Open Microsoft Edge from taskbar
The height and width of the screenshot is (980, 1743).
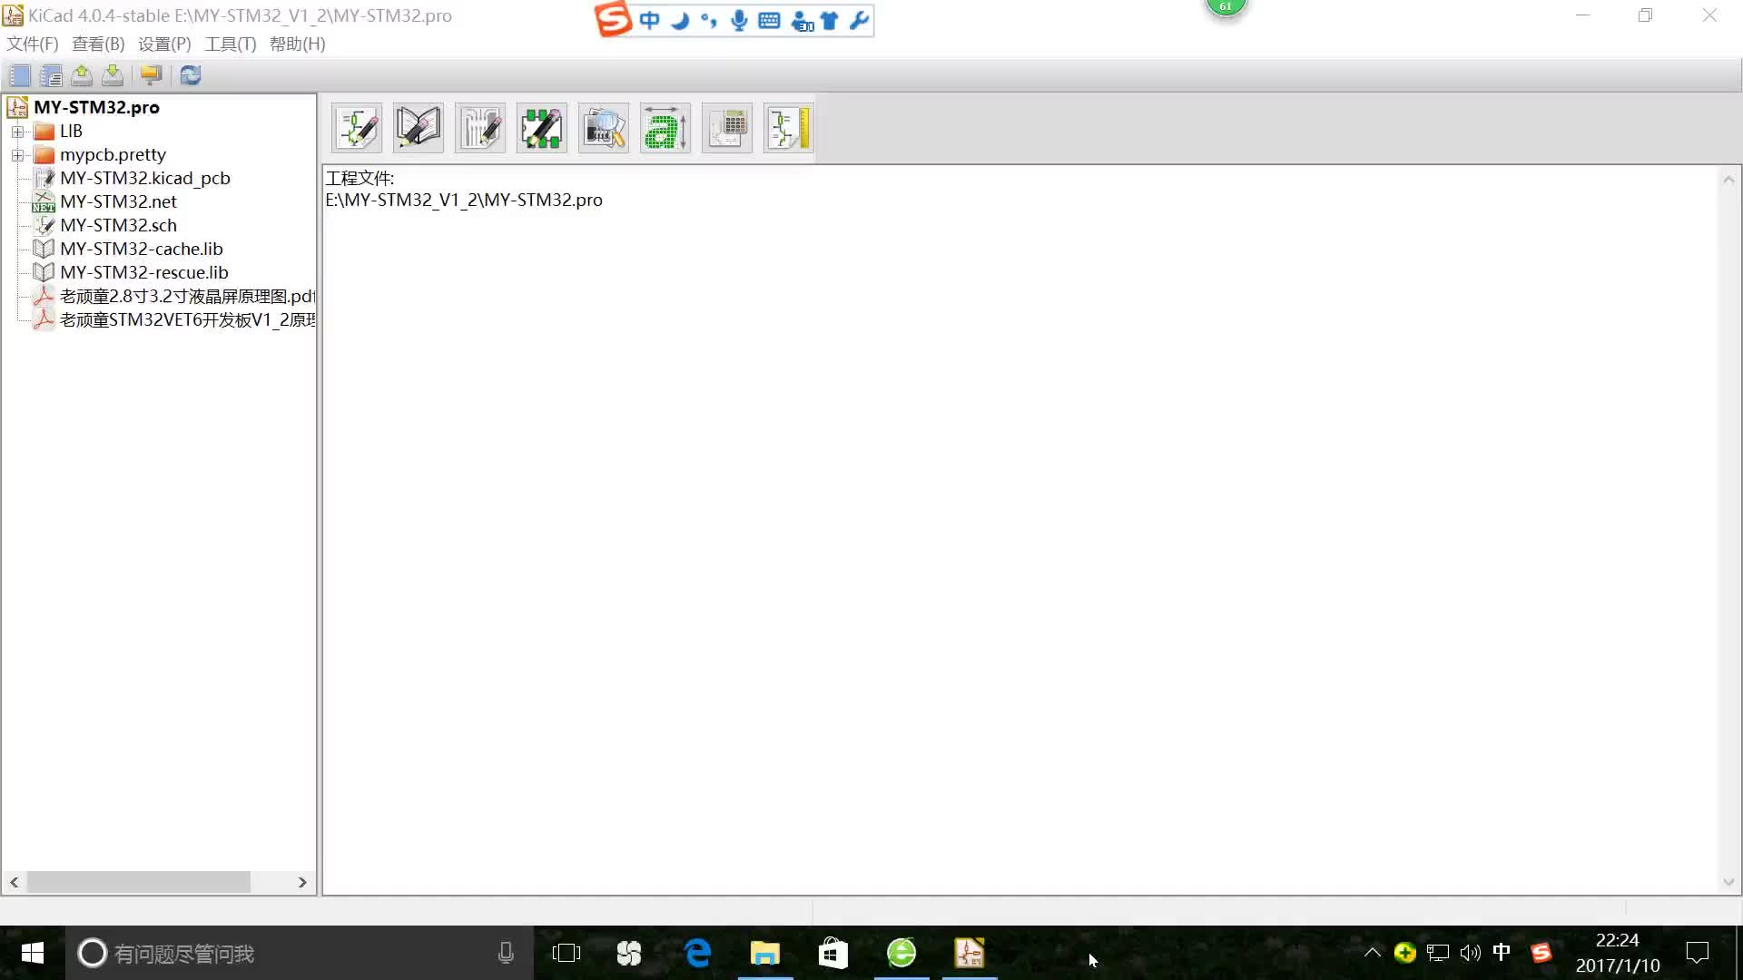[697, 953]
